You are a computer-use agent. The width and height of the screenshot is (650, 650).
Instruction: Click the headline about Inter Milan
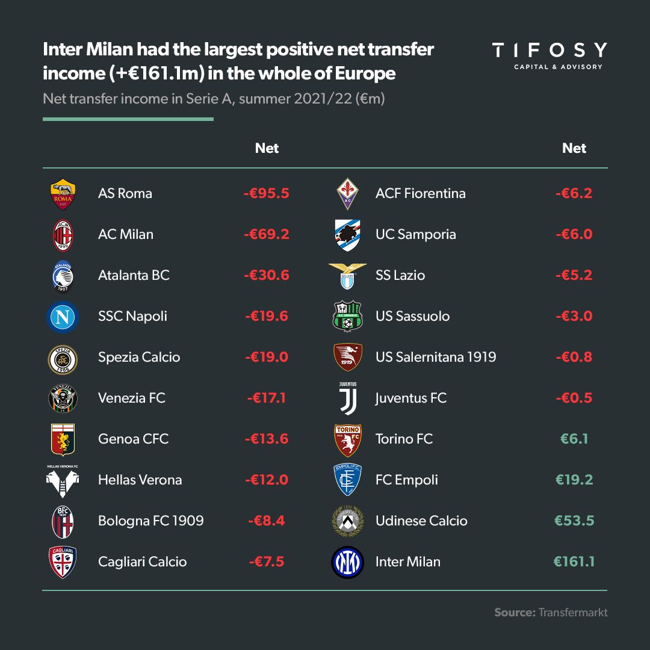[x=238, y=61]
